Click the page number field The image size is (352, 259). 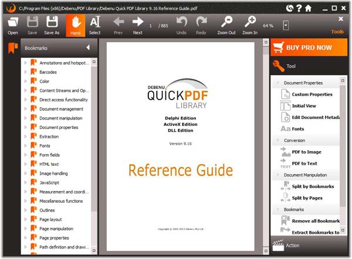click(151, 26)
